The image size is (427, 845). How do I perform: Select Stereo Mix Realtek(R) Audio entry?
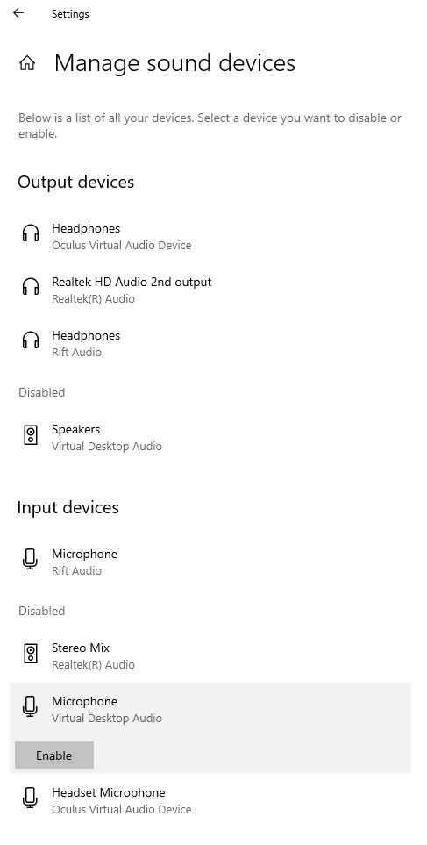pos(210,655)
